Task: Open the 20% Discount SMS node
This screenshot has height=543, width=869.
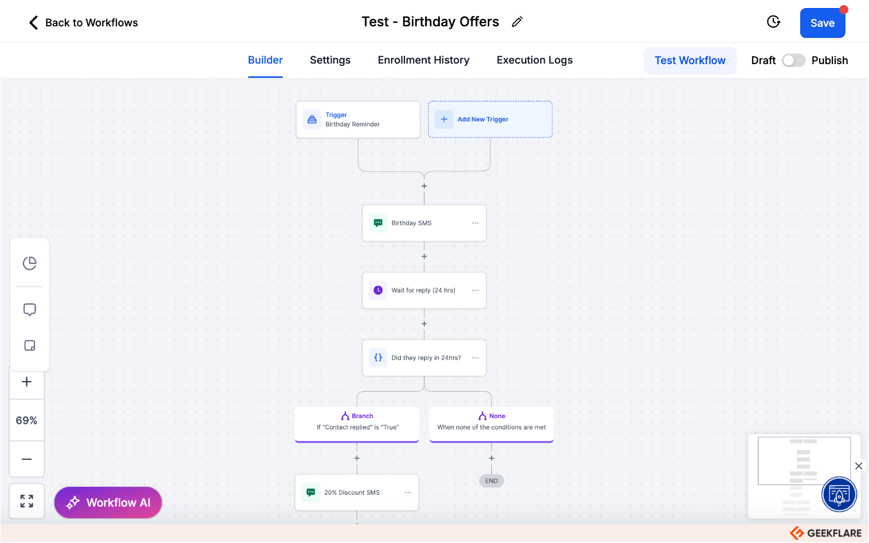Action: pos(357,493)
